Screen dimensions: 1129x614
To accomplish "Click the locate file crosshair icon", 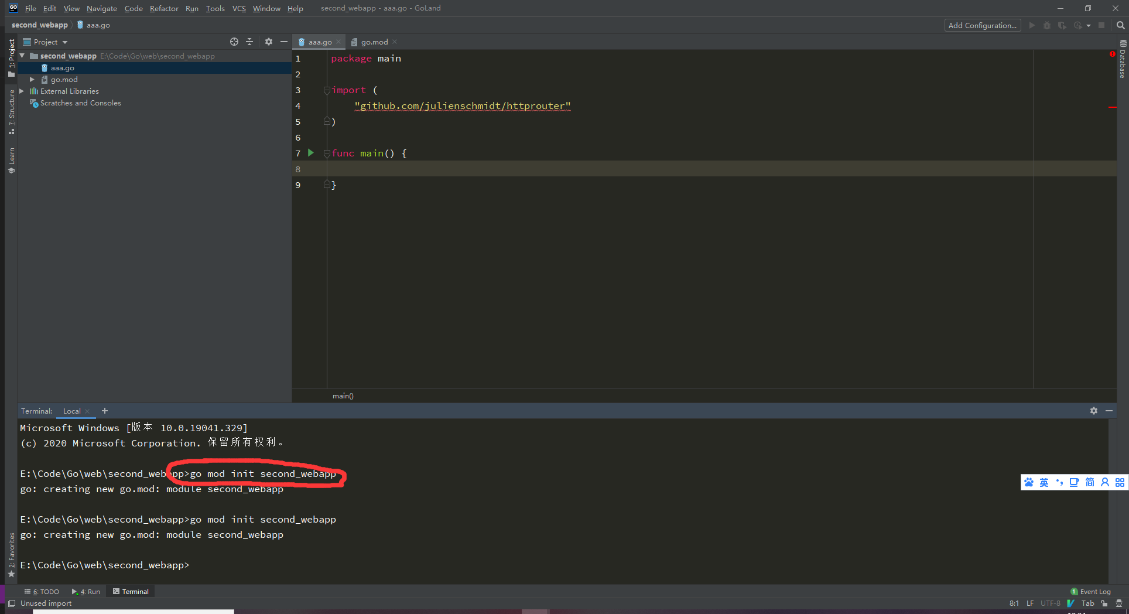I will (x=234, y=42).
